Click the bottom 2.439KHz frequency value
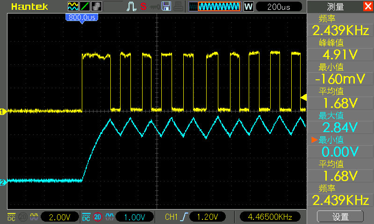374x224 pixels. 340,201
